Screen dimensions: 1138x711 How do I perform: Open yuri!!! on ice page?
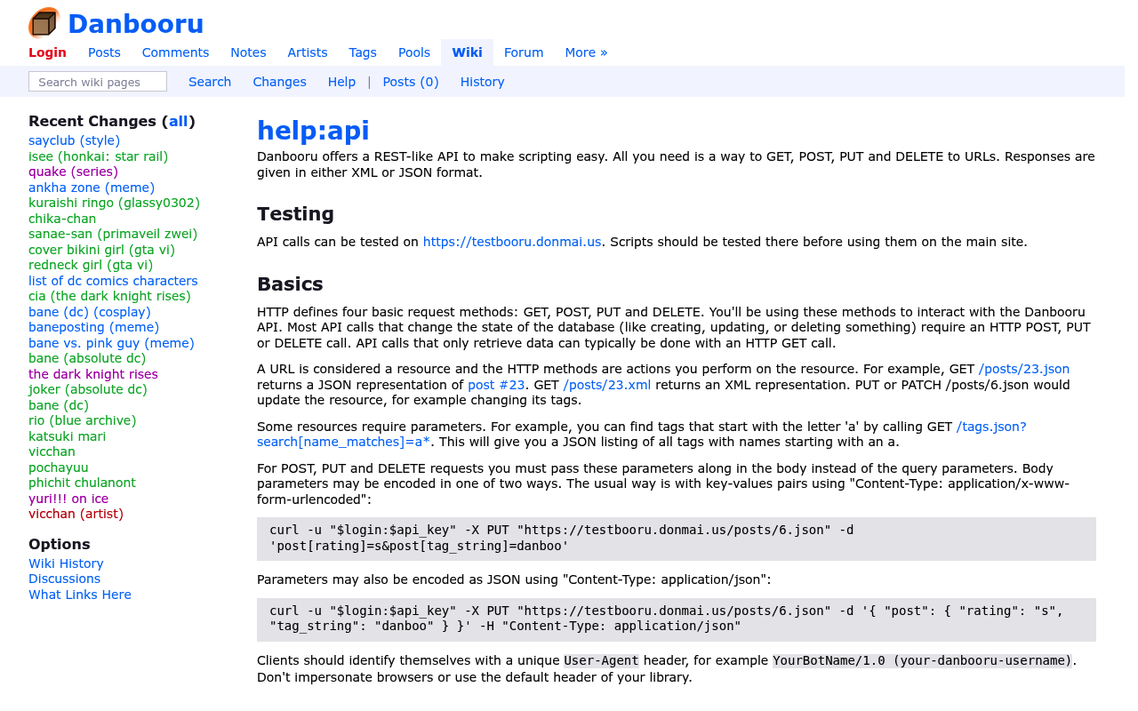coord(68,499)
